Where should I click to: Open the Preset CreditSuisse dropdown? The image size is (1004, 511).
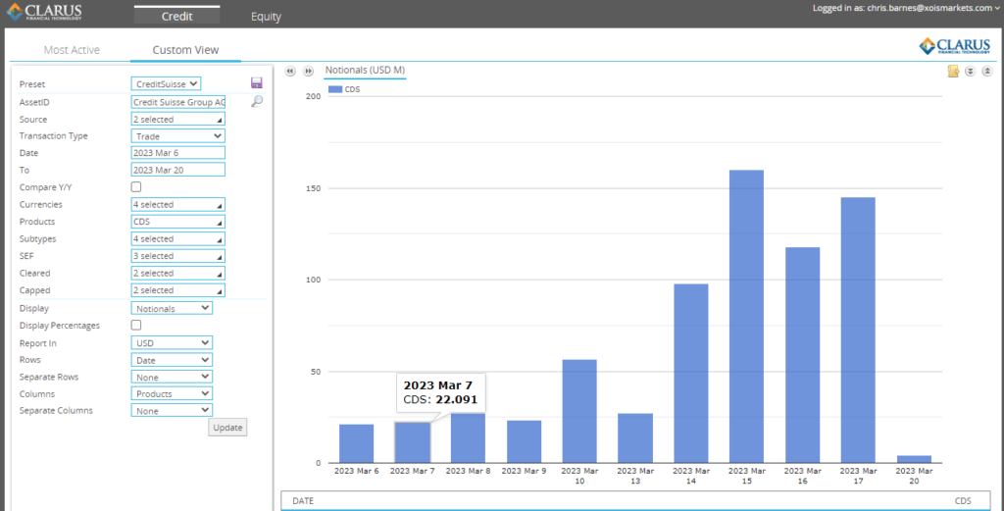[x=167, y=84]
